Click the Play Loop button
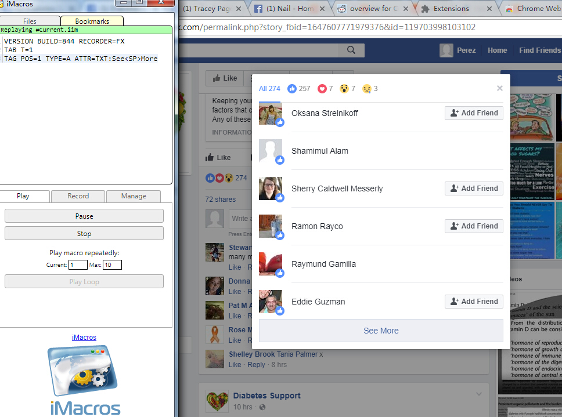 pos(84,281)
